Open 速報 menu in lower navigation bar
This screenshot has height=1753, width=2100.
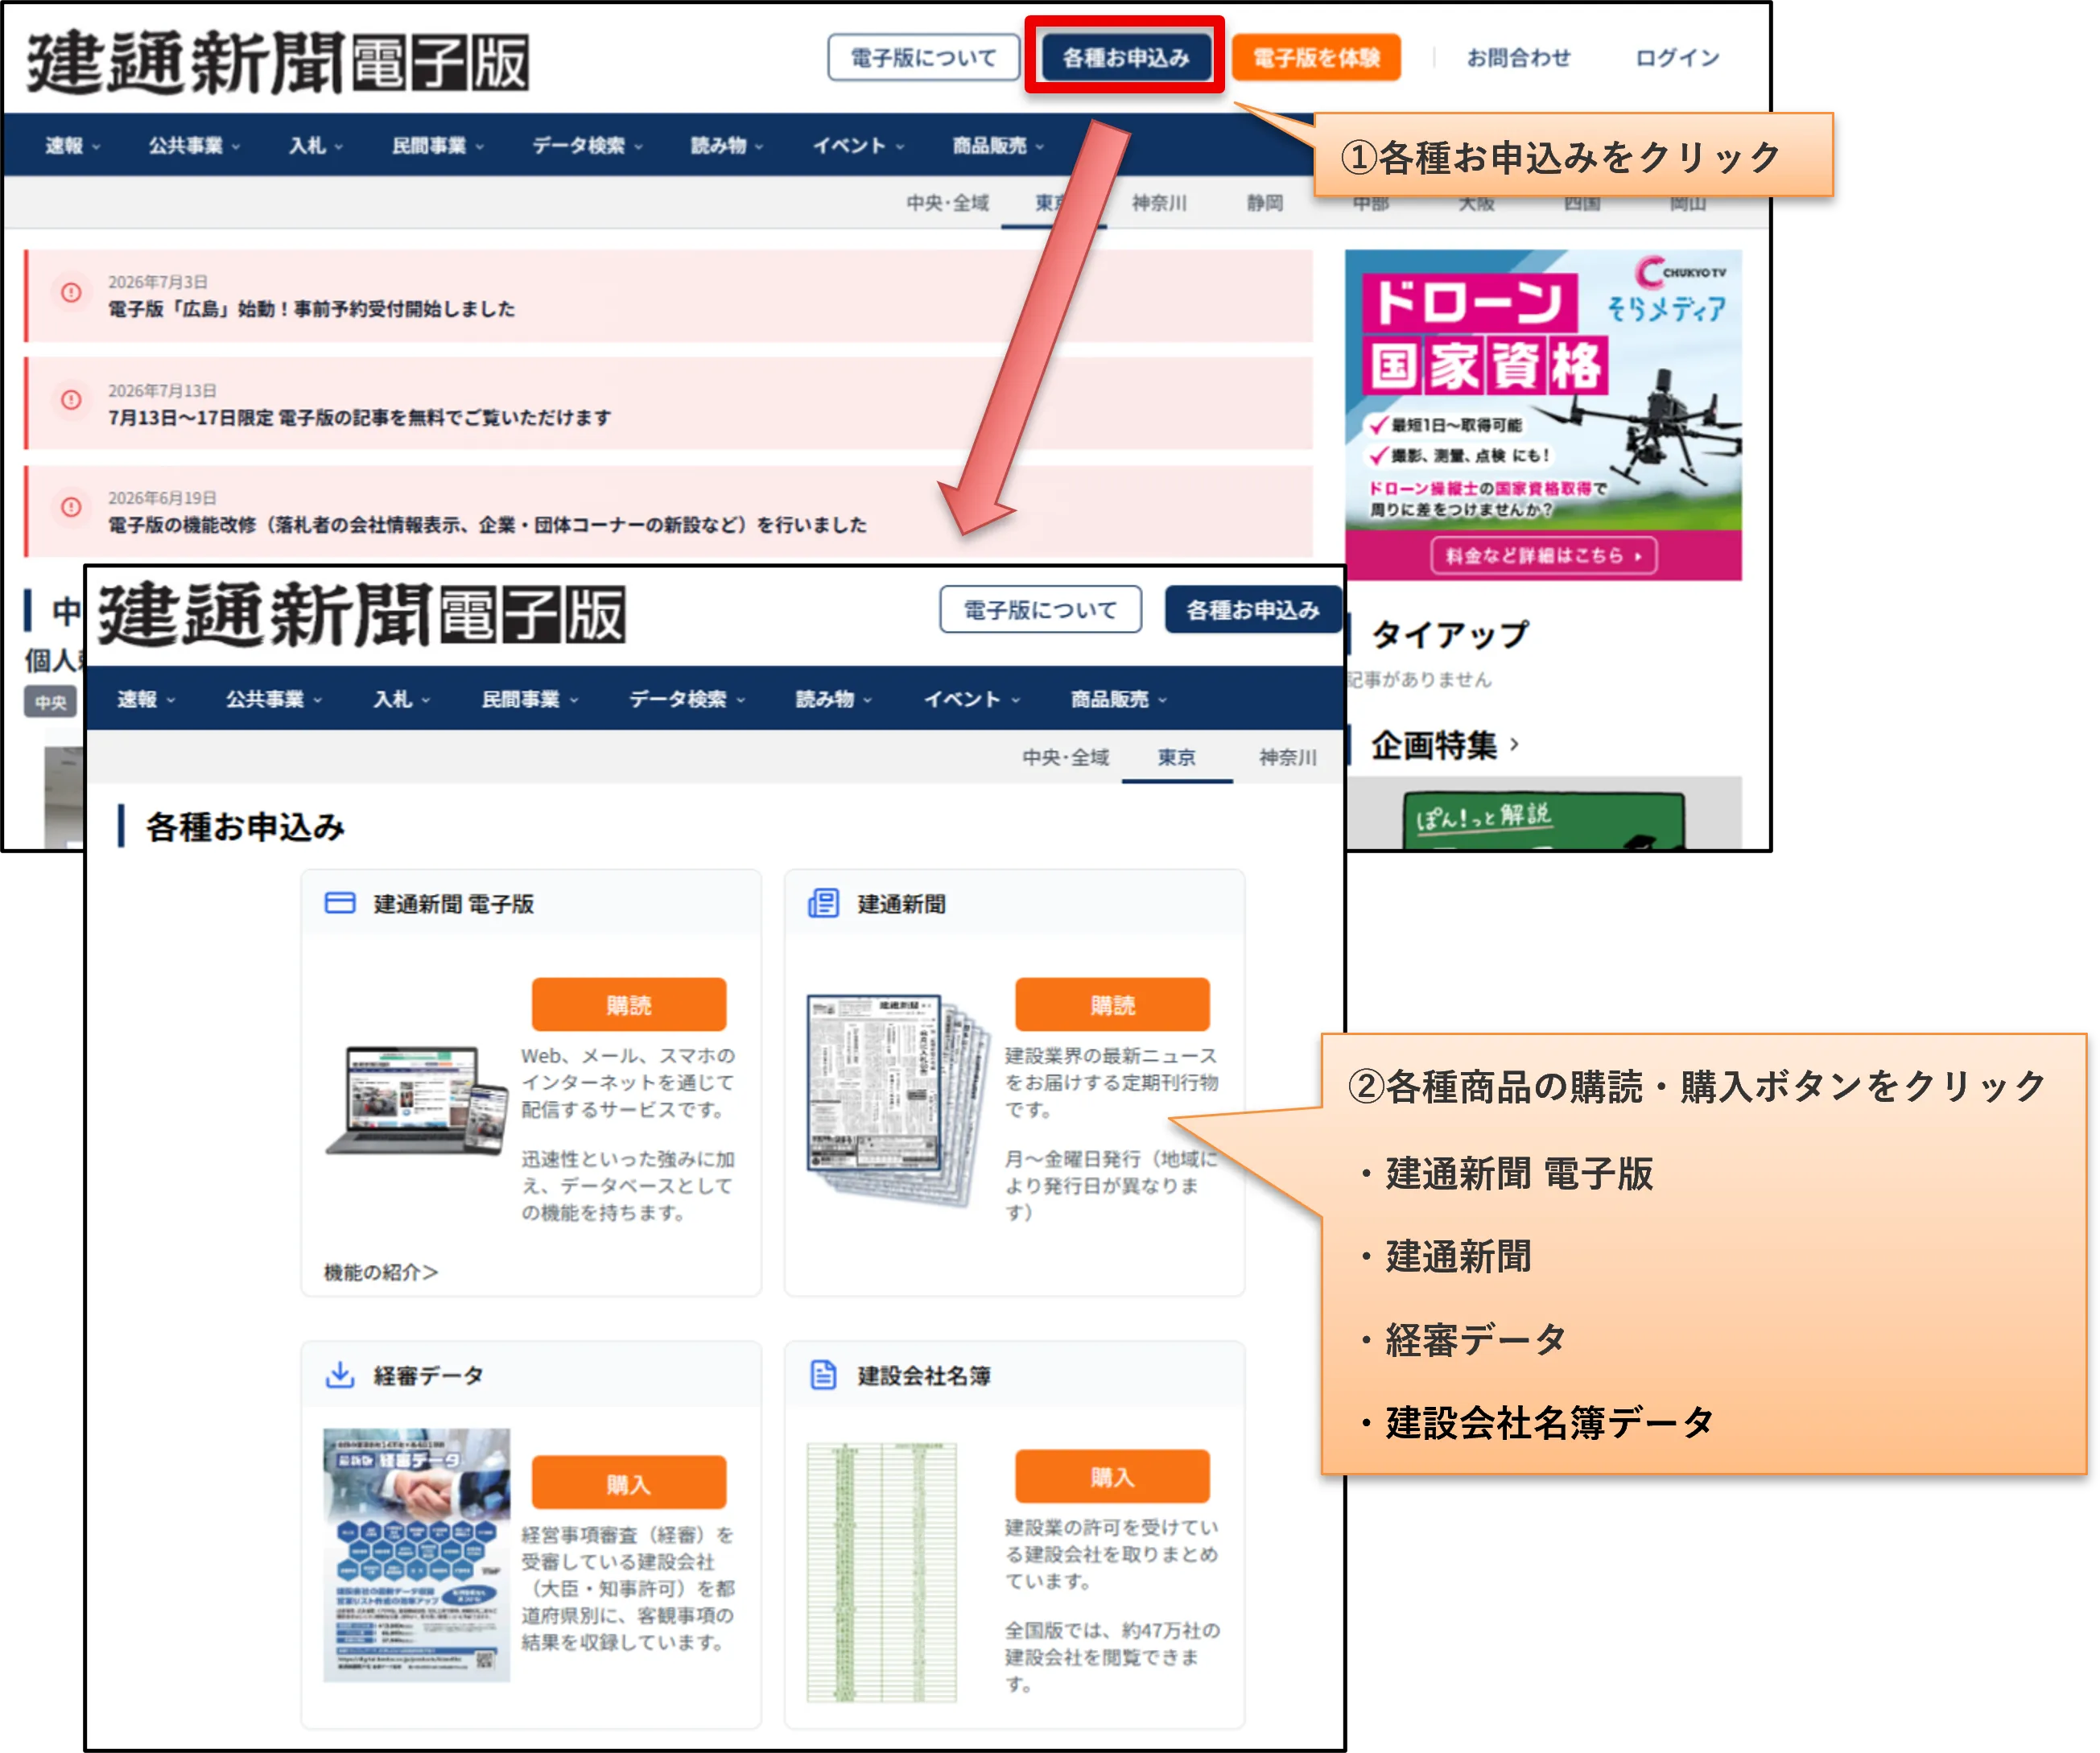point(146,699)
